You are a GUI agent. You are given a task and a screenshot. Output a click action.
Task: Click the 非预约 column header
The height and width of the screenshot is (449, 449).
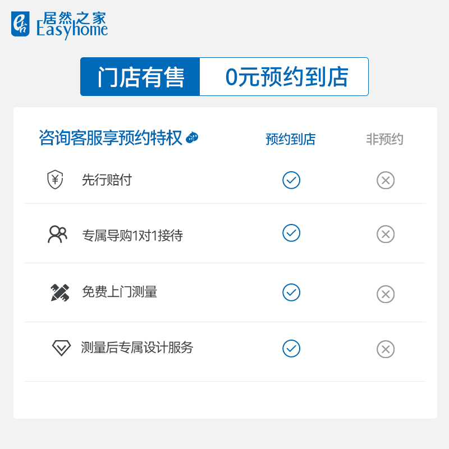tap(385, 139)
